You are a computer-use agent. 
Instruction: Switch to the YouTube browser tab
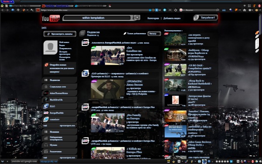(57, 6)
